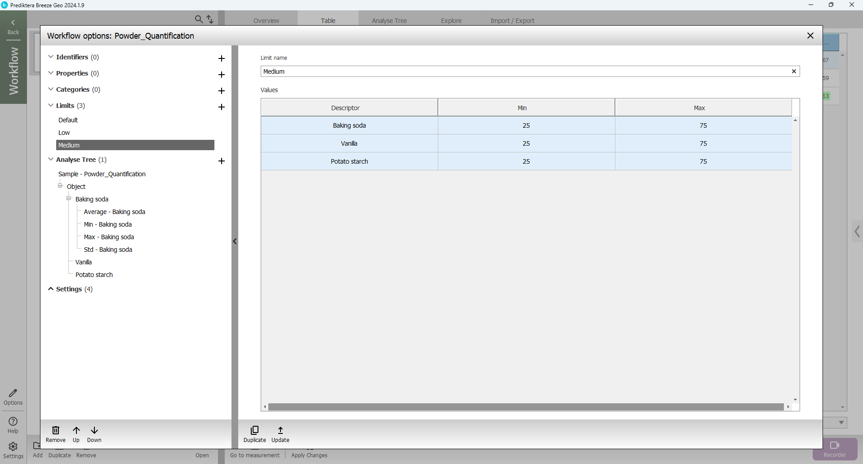Screen dimensions: 863x464
Task: Click the Update upload icon
Action: (280, 434)
